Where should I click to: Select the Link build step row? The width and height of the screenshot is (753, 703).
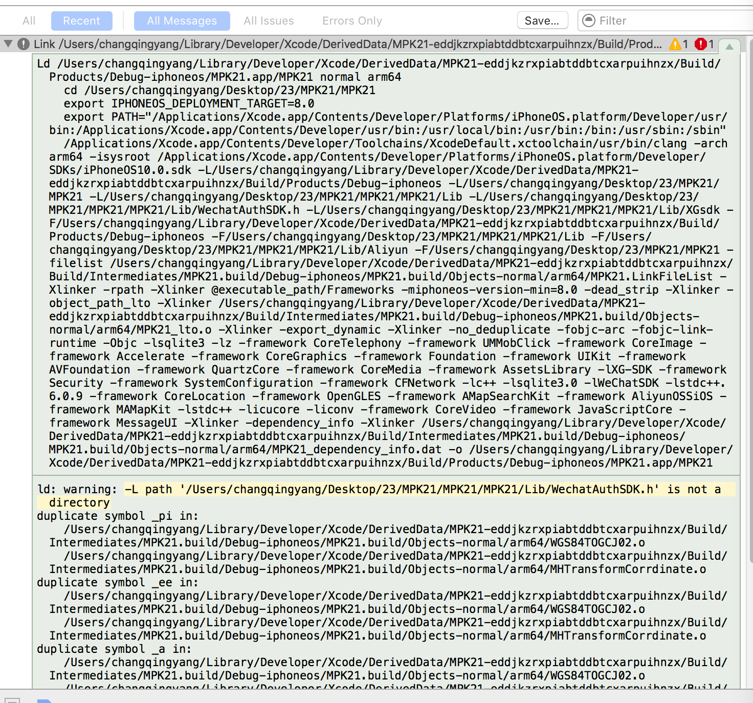pos(348,45)
